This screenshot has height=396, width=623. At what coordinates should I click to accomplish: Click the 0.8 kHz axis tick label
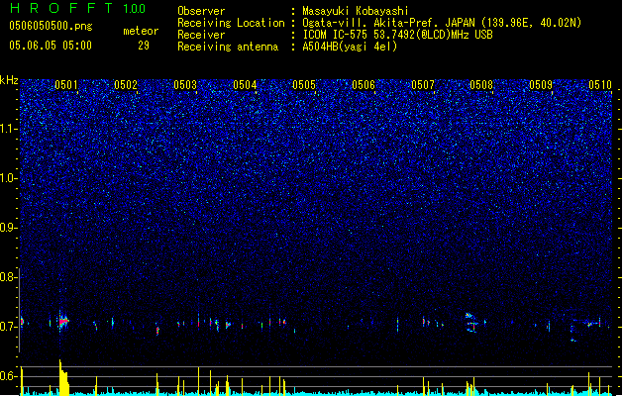(8, 277)
